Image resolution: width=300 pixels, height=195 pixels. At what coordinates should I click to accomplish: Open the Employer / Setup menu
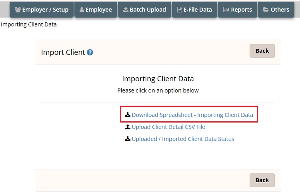[42, 10]
